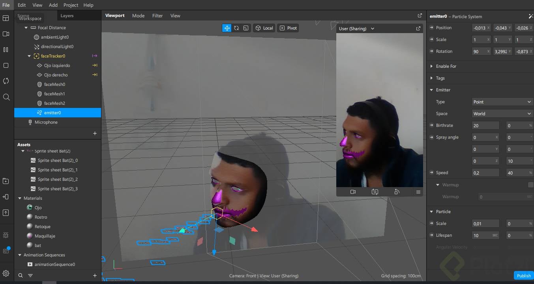Add an asset with Assets panel plus icon

95,275
